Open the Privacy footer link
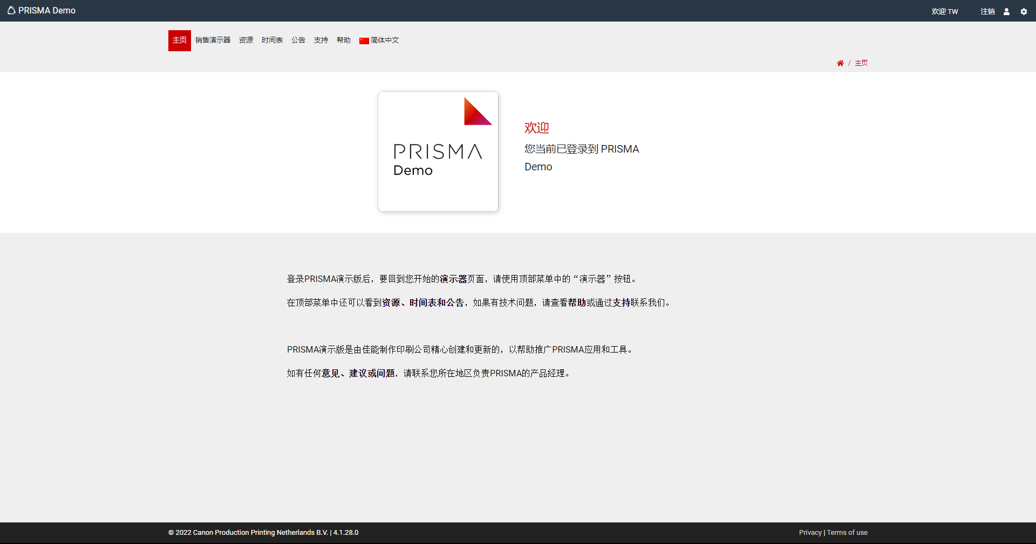Screen dimensions: 1036x544 (810, 533)
